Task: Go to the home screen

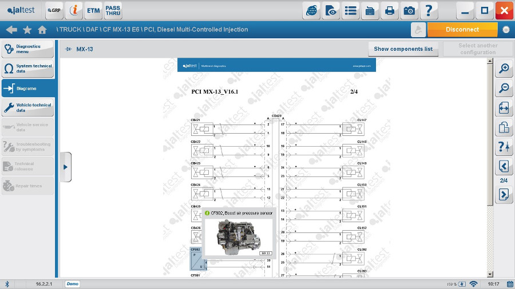Action: [x=42, y=30]
